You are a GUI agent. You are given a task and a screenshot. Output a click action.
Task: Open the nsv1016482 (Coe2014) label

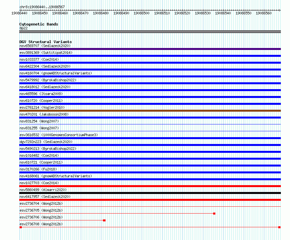coord(39,155)
